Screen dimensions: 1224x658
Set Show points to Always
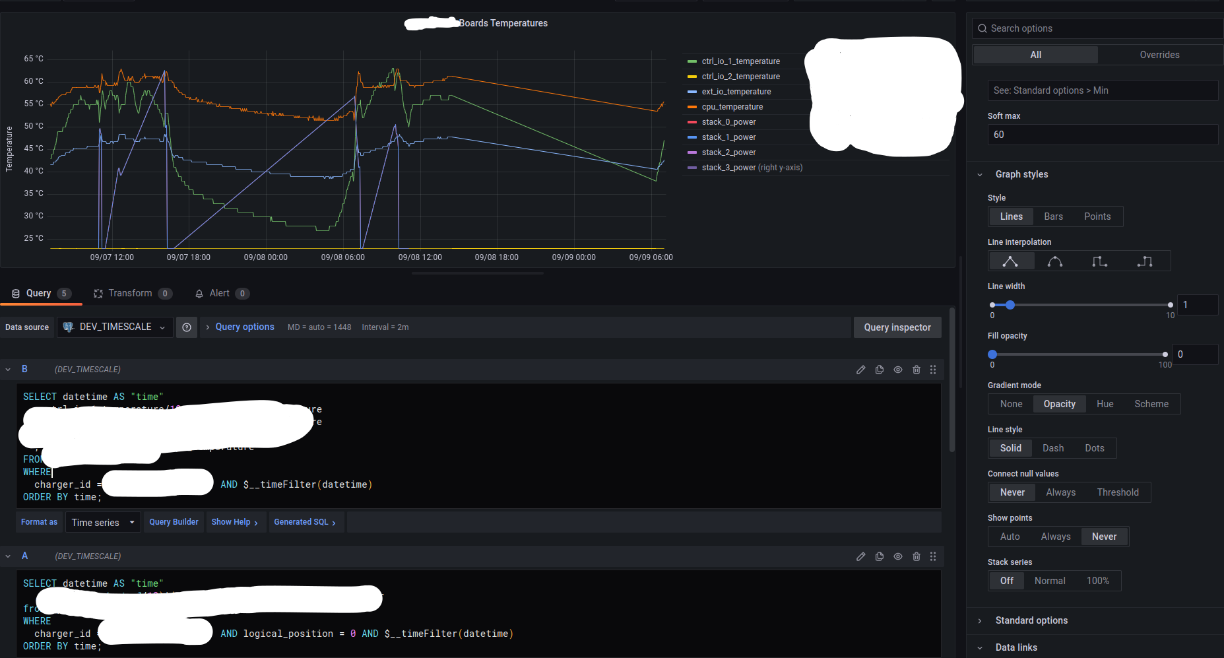pos(1055,536)
